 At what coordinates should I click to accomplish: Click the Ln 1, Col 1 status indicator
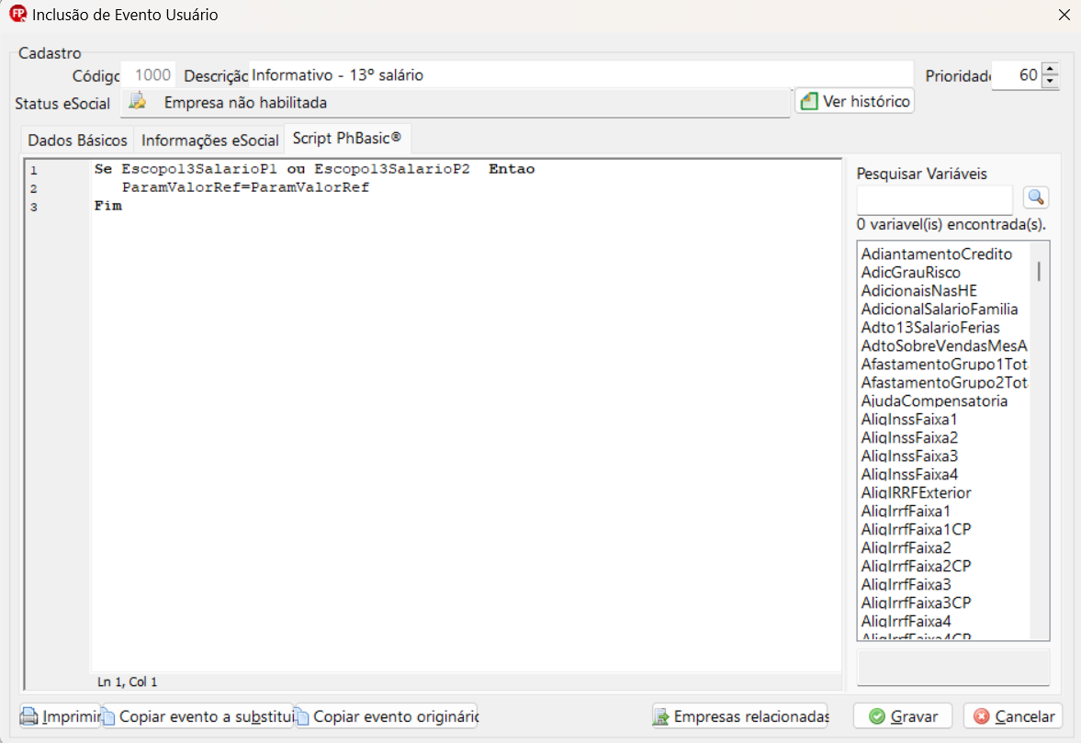pos(128,681)
